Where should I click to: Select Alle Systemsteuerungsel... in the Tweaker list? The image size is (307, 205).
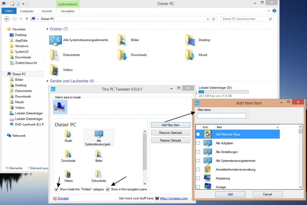(x=99, y=138)
